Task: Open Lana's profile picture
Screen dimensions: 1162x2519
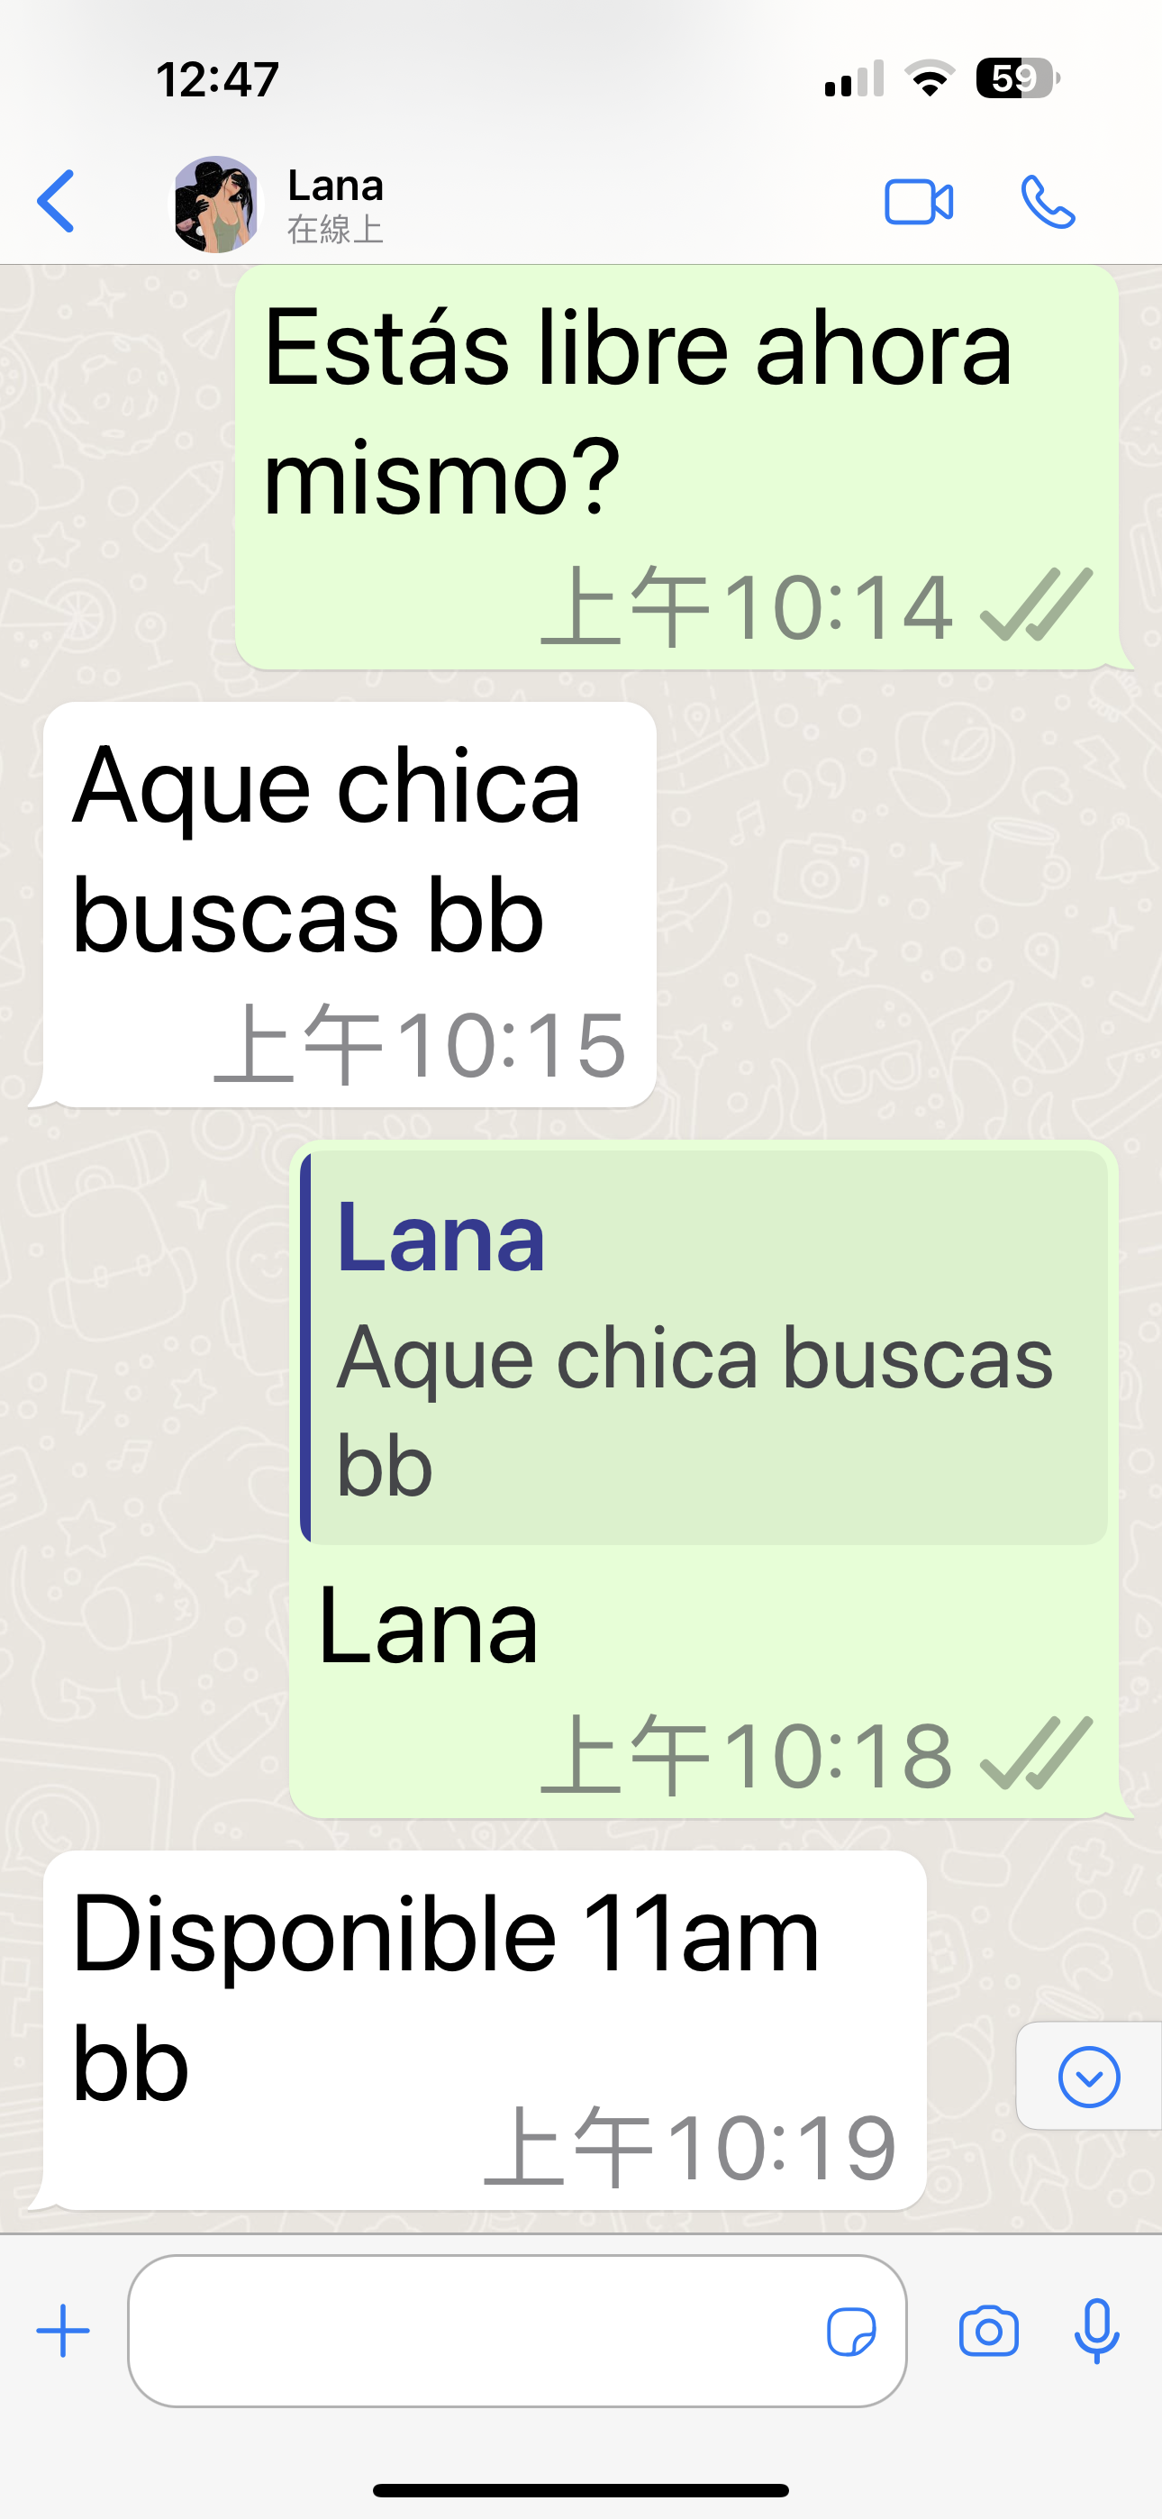Action: [217, 204]
